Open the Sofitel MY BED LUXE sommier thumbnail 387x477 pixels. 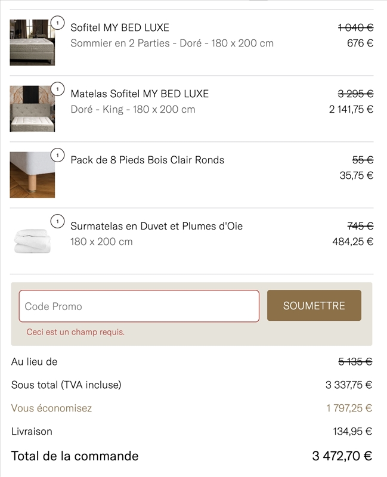[x=32, y=43]
